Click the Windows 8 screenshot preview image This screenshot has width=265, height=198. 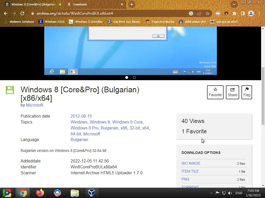(130, 51)
